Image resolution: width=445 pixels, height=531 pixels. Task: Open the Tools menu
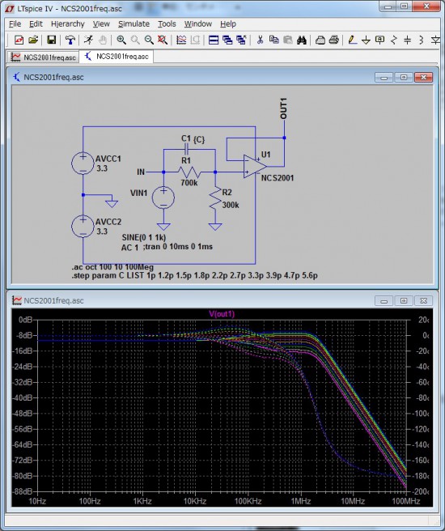tap(167, 24)
